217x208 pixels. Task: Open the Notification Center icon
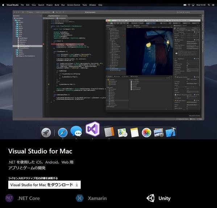coord(213,5)
